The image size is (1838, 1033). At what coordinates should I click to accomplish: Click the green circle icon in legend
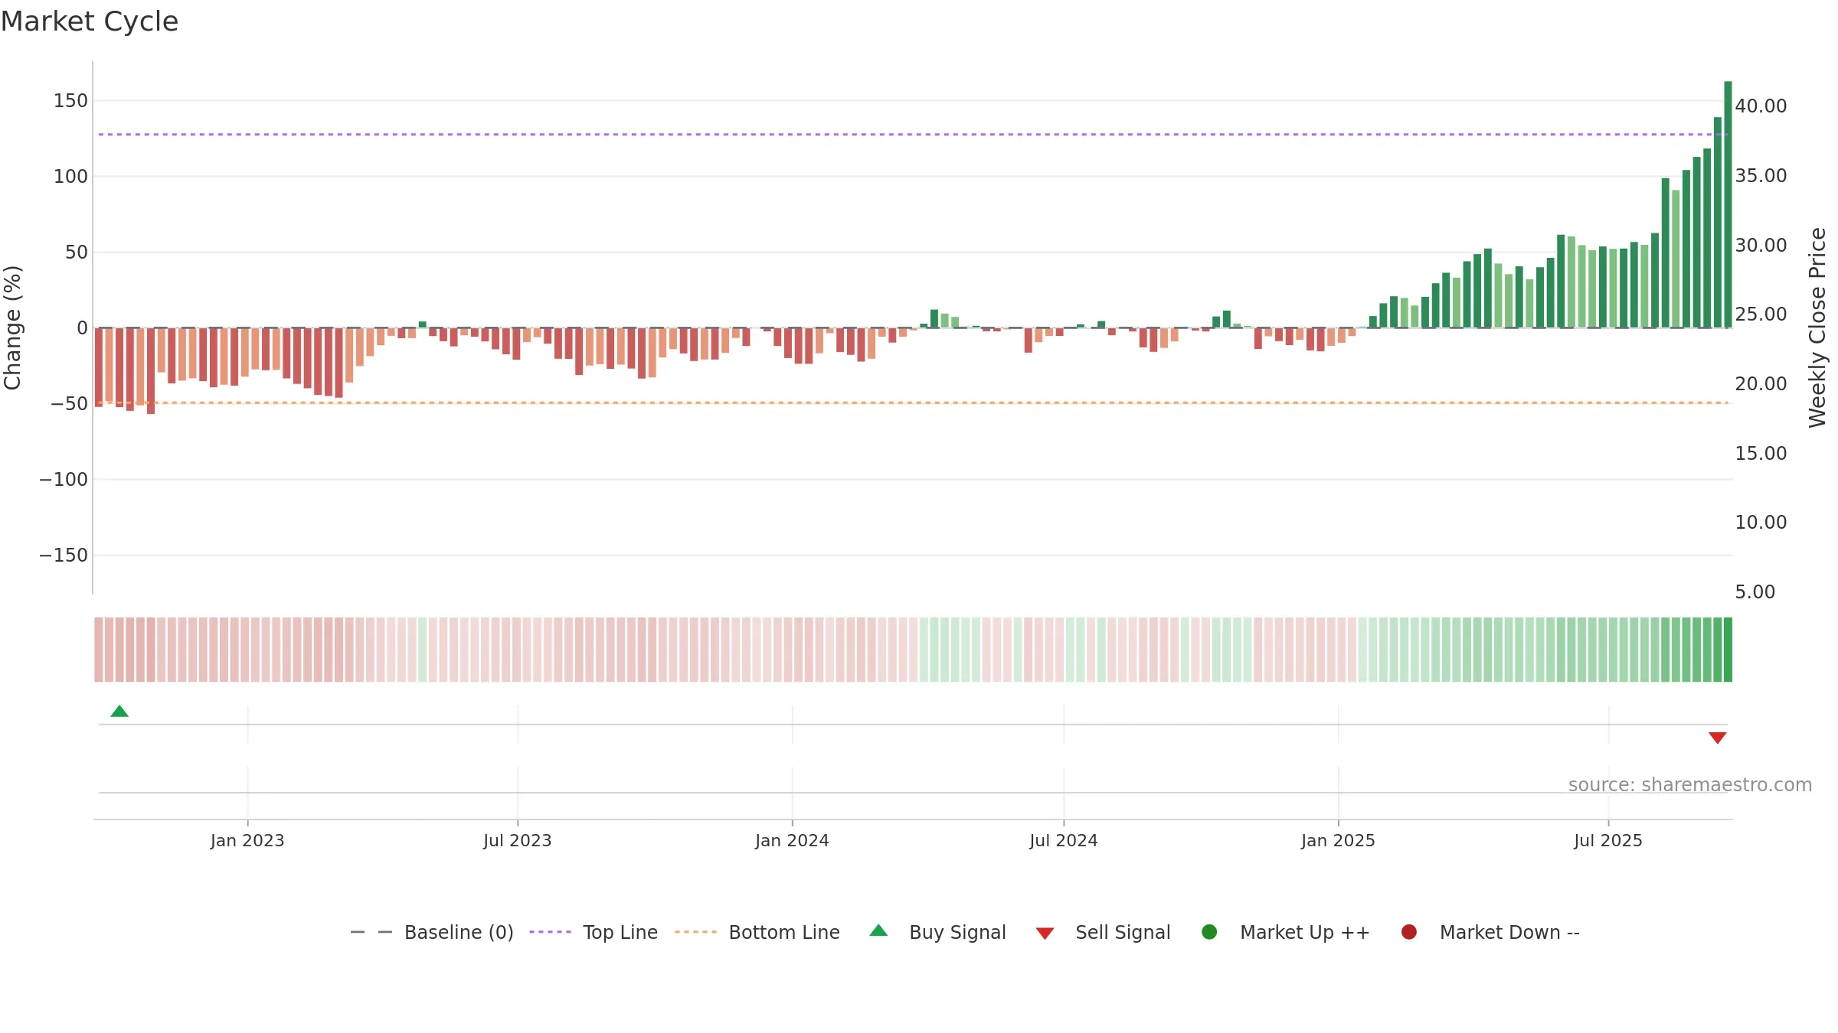click(x=1209, y=932)
